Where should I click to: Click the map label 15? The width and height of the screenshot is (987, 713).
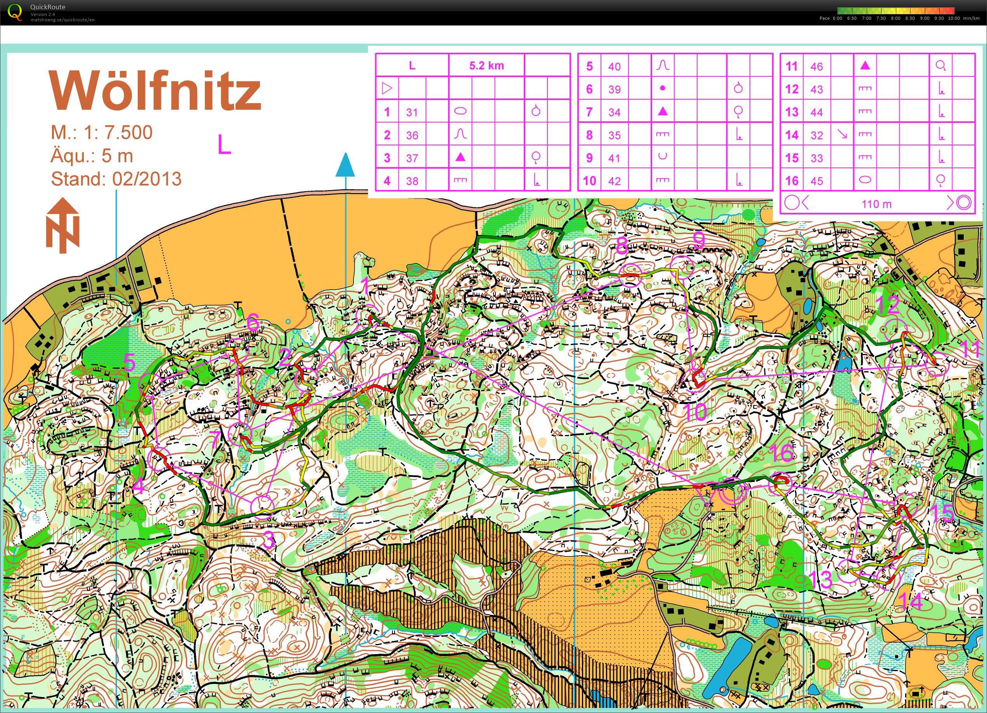pyautogui.click(x=941, y=513)
